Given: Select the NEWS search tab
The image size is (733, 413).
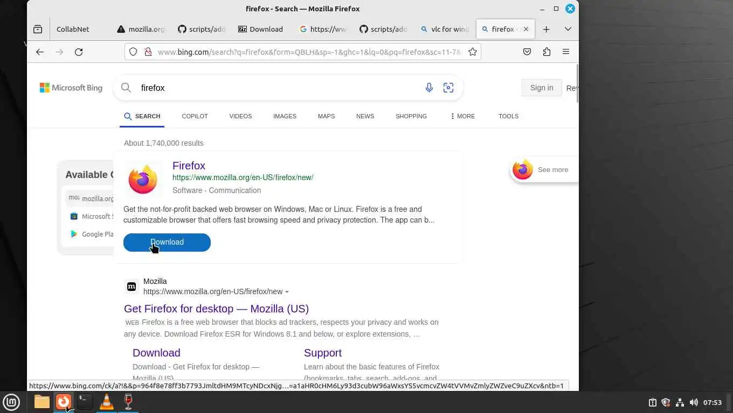Looking at the screenshot, I should point(365,116).
